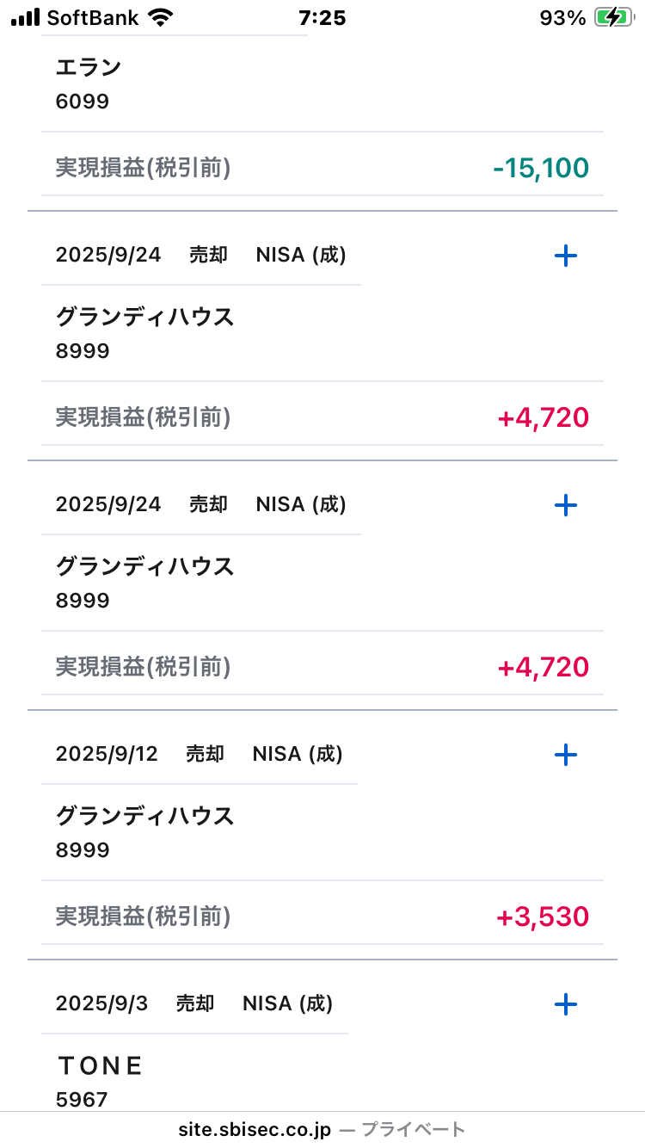The height and width of the screenshot is (1148, 645).
Task: Tap the SoftBank carrier label
Action: coord(92,18)
